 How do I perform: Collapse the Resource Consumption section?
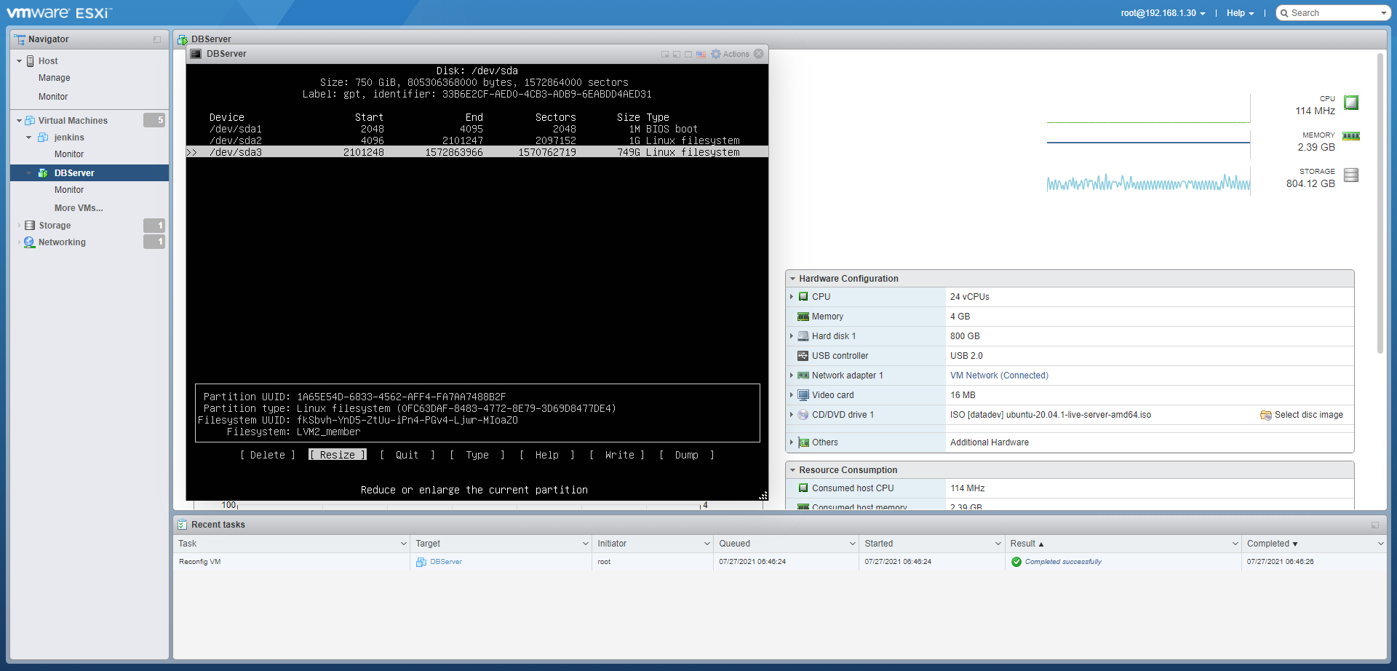[792, 470]
